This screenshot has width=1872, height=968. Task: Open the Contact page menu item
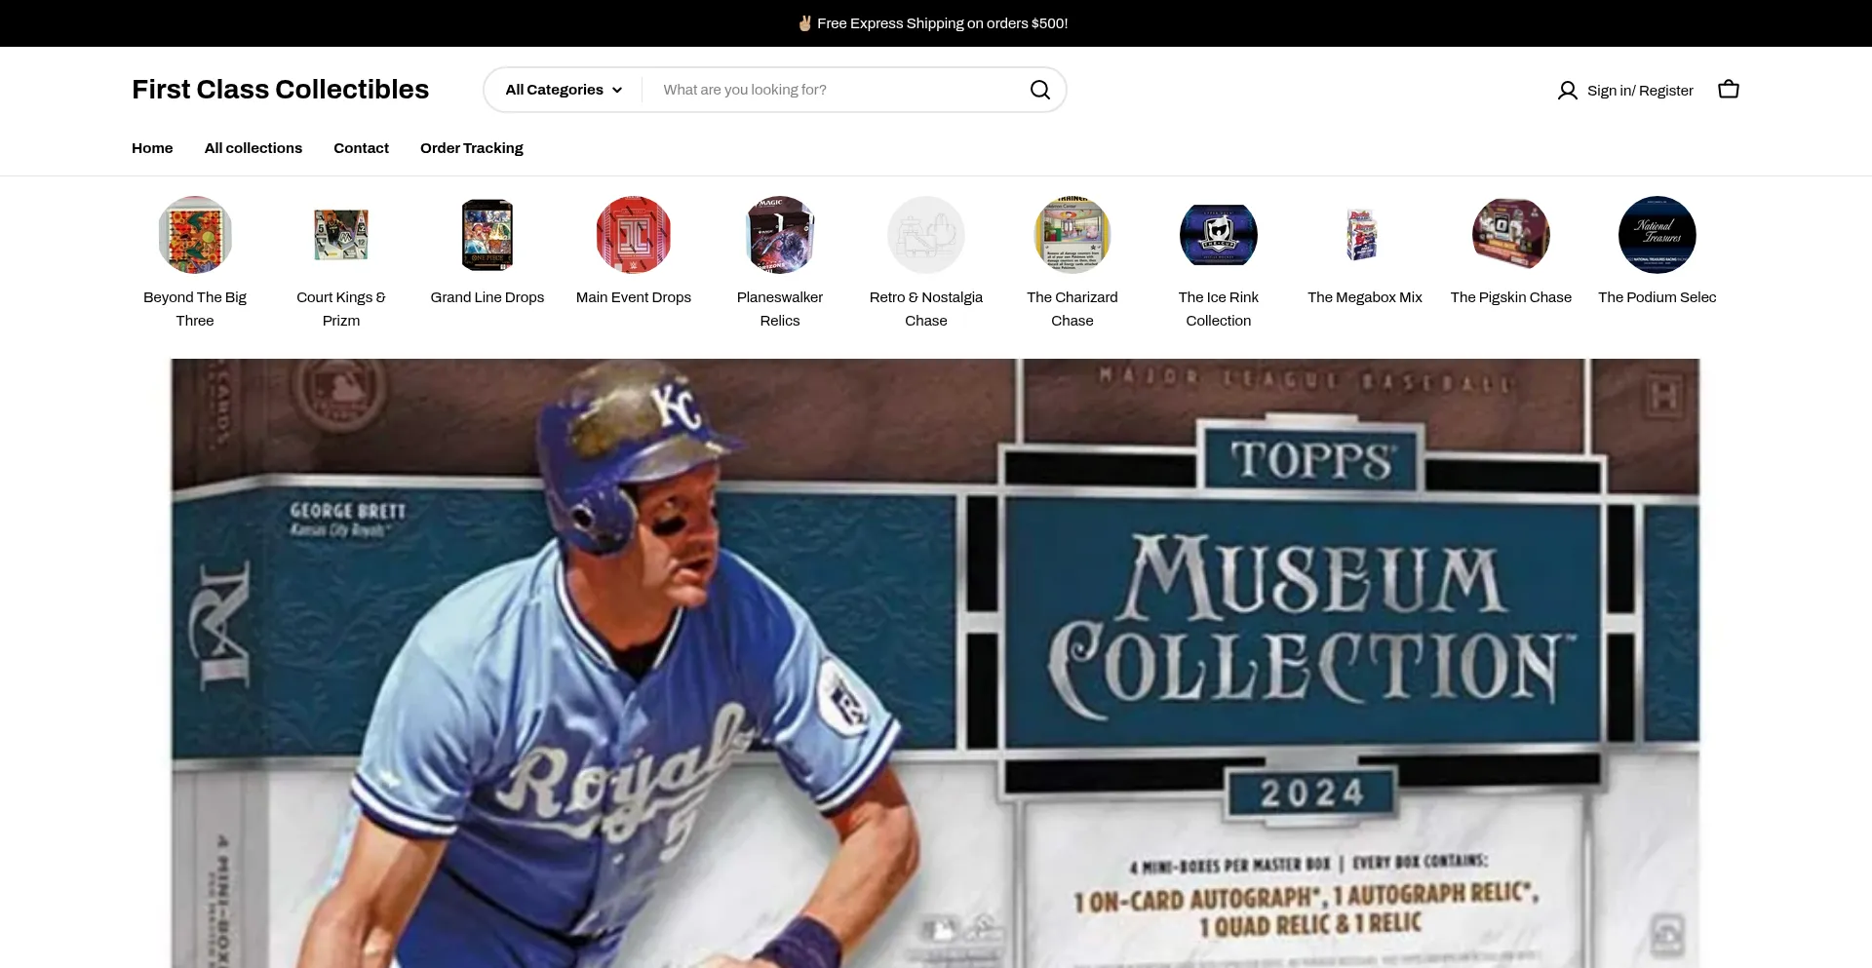point(361,148)
